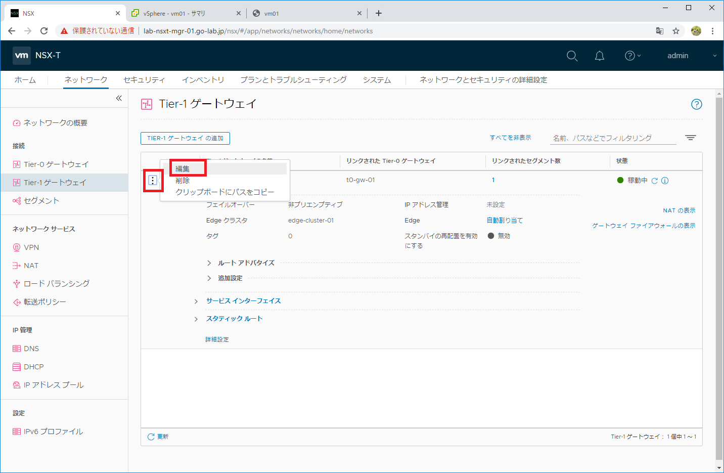
Task: Open the help menu in the header
Action: coord(632,56)
